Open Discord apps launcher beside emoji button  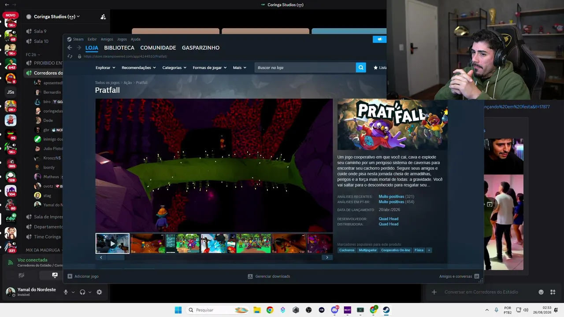(x=553, y=292)
